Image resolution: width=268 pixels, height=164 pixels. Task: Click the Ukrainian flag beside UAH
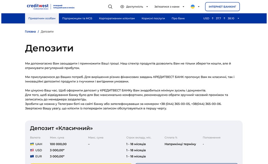click(x=32, y=144)
